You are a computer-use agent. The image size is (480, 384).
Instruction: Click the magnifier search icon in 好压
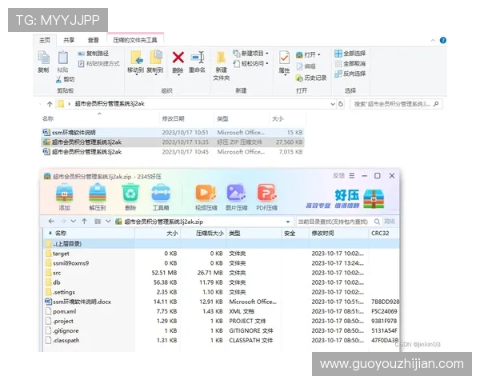(377, 222)
